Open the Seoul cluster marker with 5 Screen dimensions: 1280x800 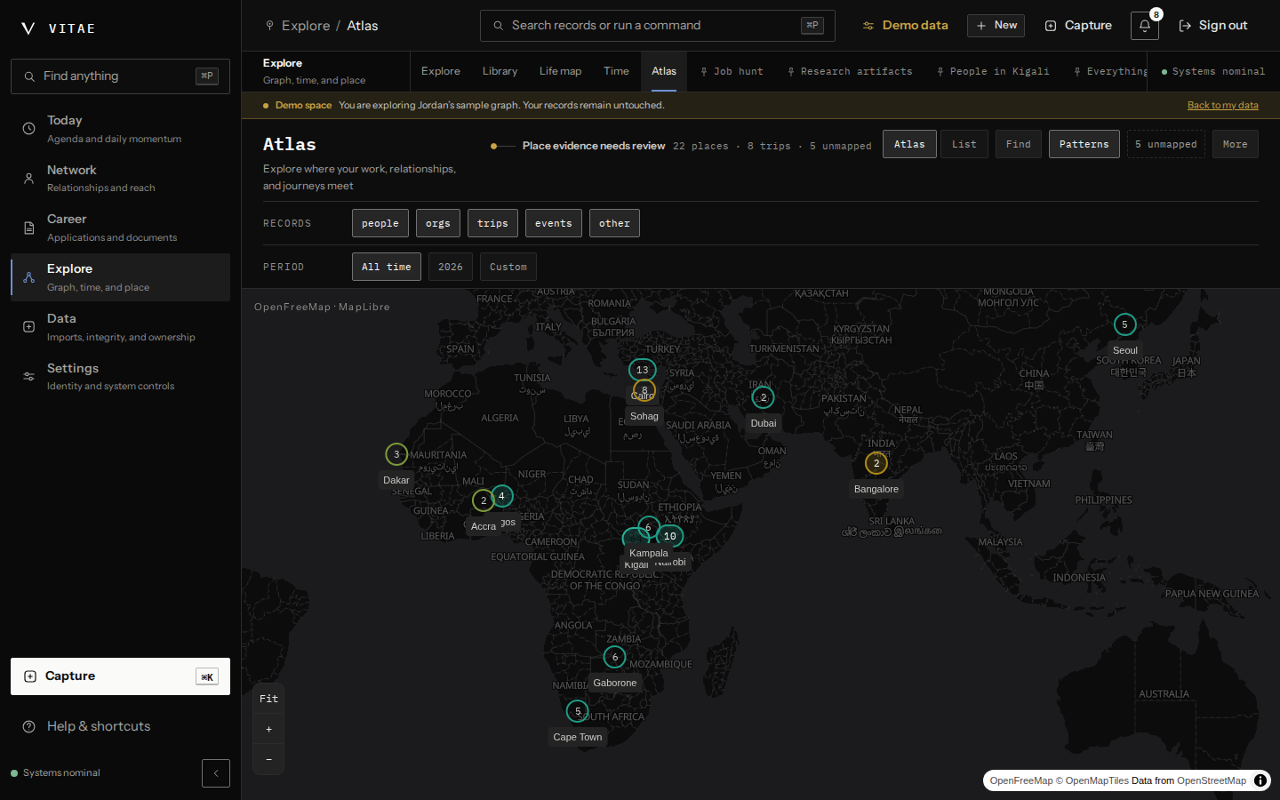point(1125,324)
